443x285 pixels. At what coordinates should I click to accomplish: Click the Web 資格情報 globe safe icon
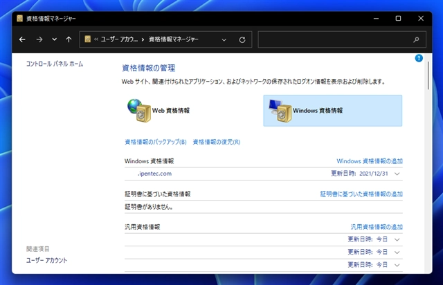[139, 111]
